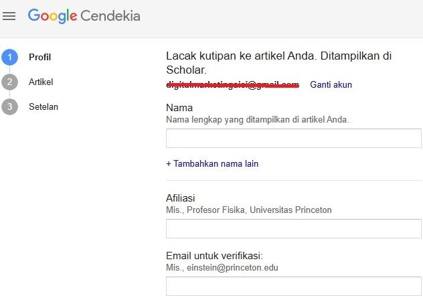This screenshot has width=423, height=296.
Task: Click the Nama field label
Action: 179,108
